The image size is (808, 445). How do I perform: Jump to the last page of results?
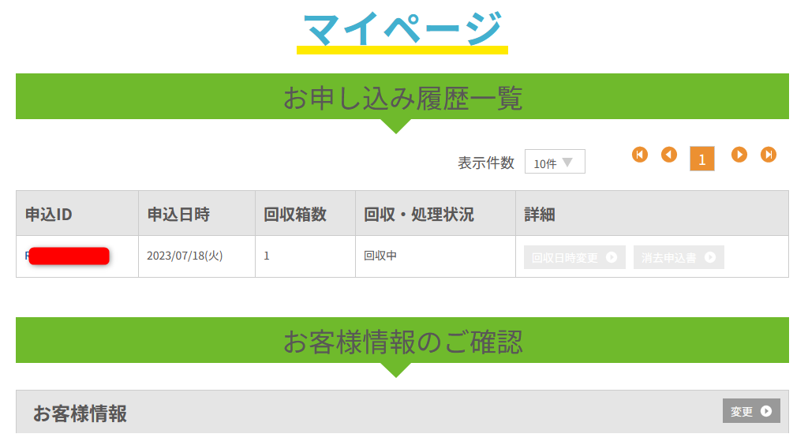[x=769, y=155]
